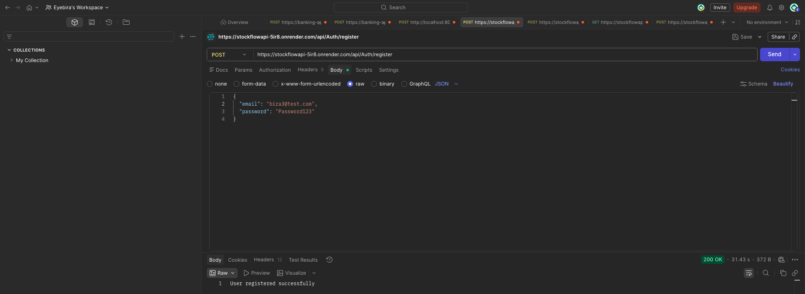Screen dimensions: 805x294
Task: Click the top Search bar
Action: coord(400,8)
